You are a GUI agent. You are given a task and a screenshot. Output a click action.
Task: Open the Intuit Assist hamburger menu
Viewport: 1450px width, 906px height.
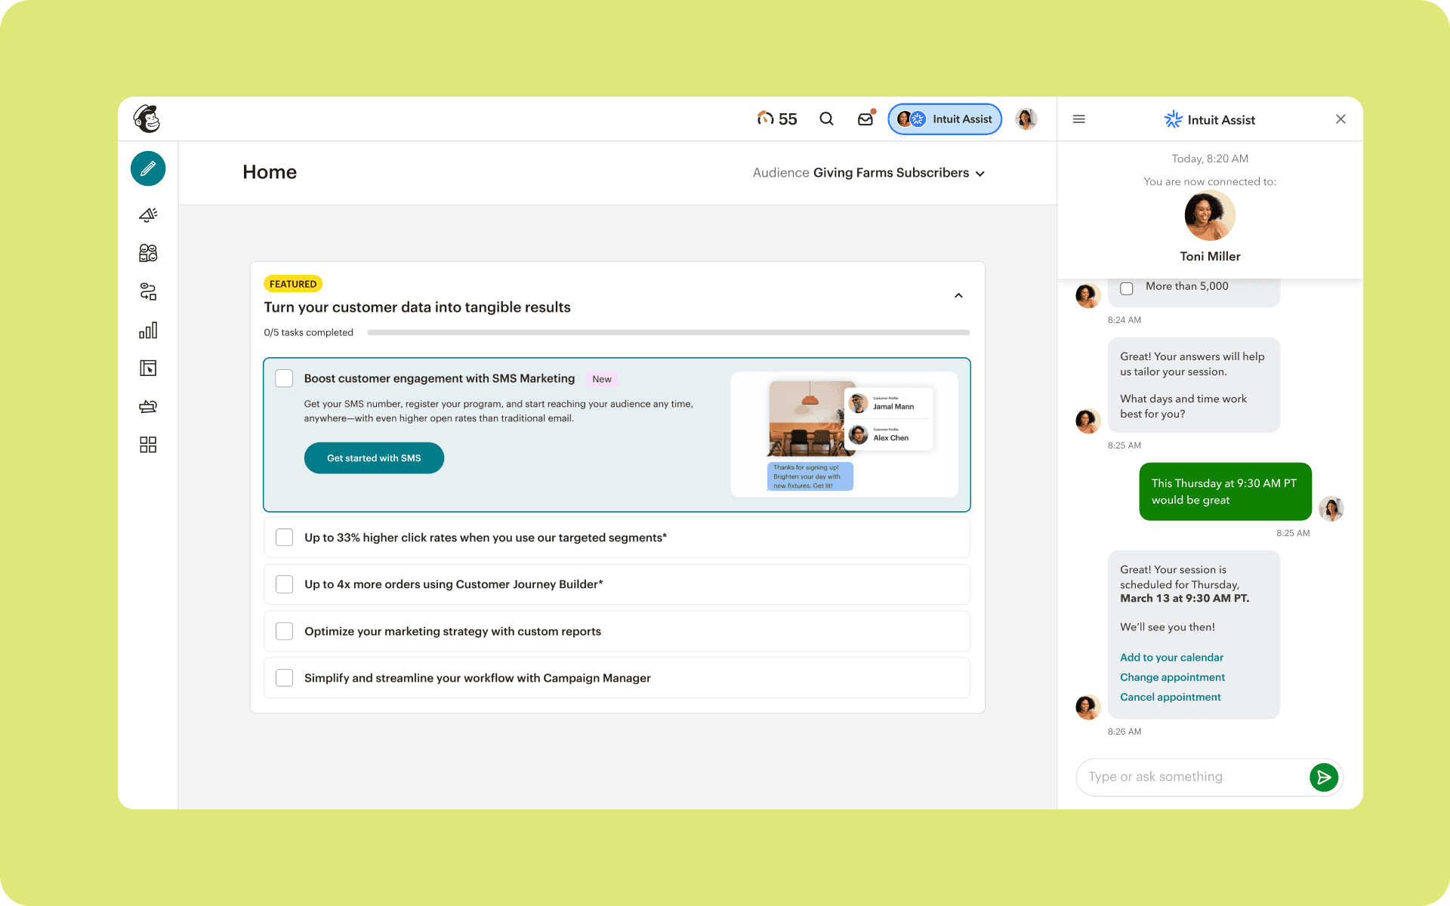point(1079,119)
